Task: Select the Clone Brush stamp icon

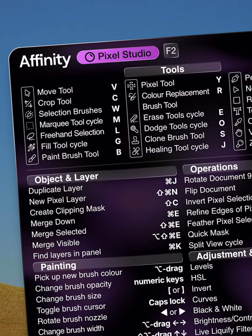Action: (135, 140)
